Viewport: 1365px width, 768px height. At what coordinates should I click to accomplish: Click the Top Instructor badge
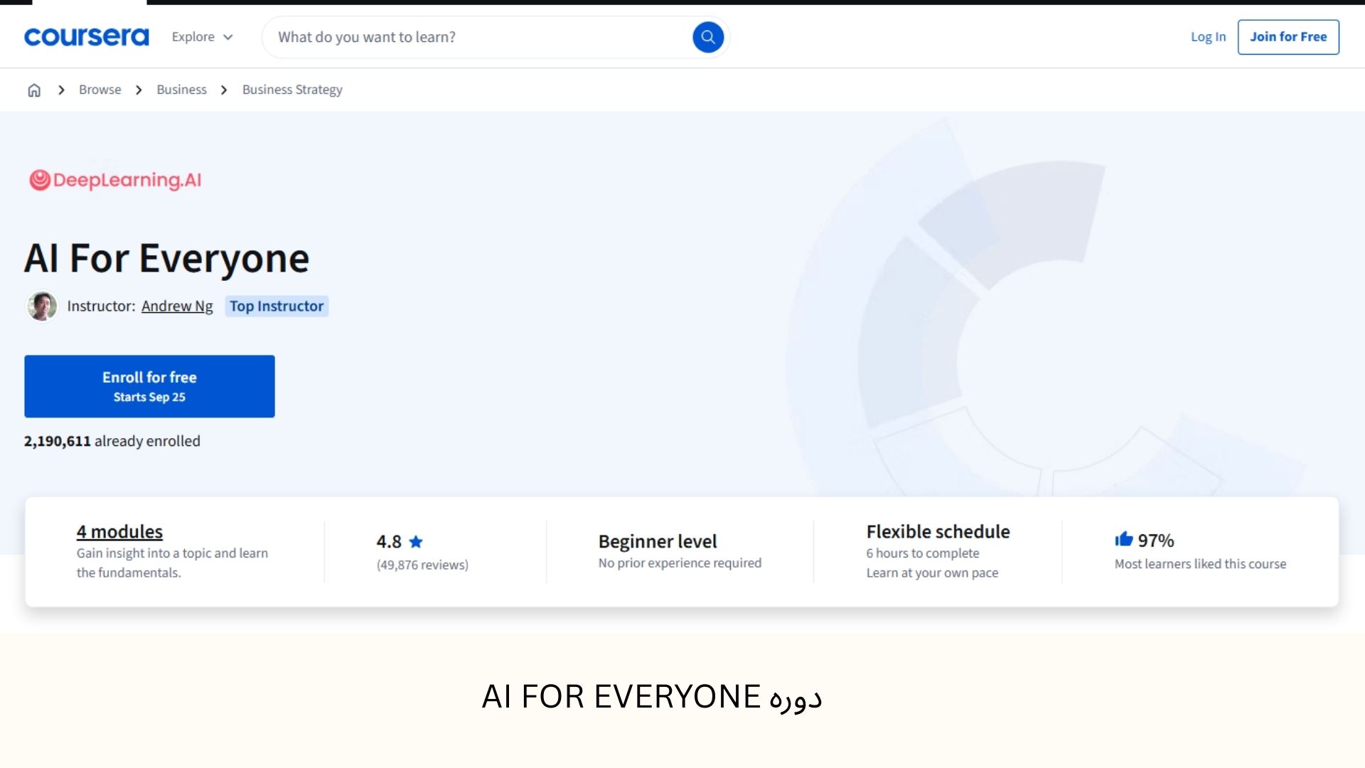(277, 306)
